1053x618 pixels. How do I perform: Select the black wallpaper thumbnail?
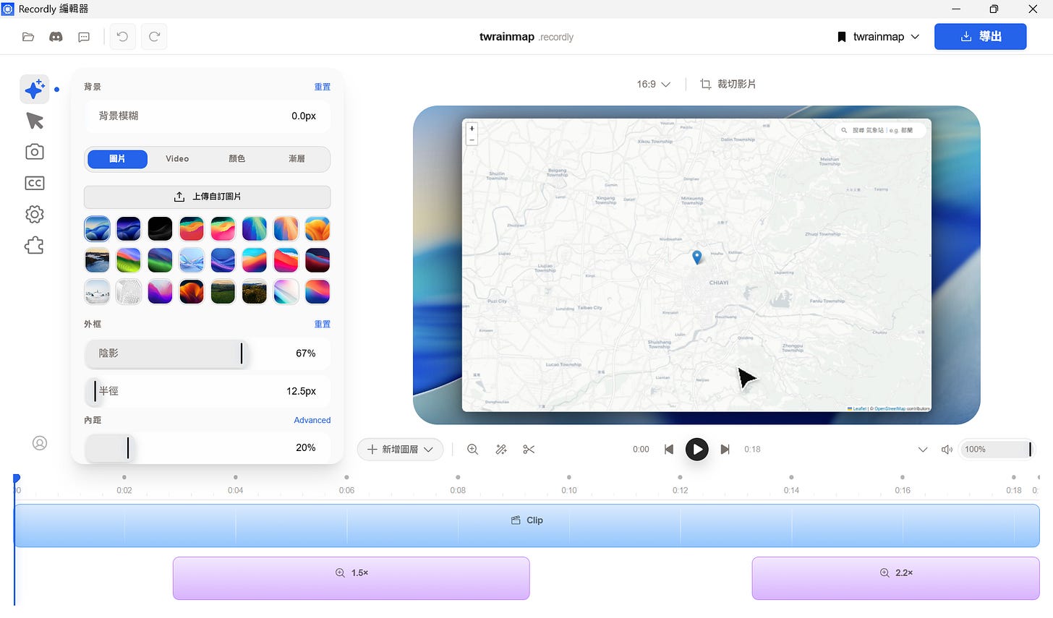[160, 229]
